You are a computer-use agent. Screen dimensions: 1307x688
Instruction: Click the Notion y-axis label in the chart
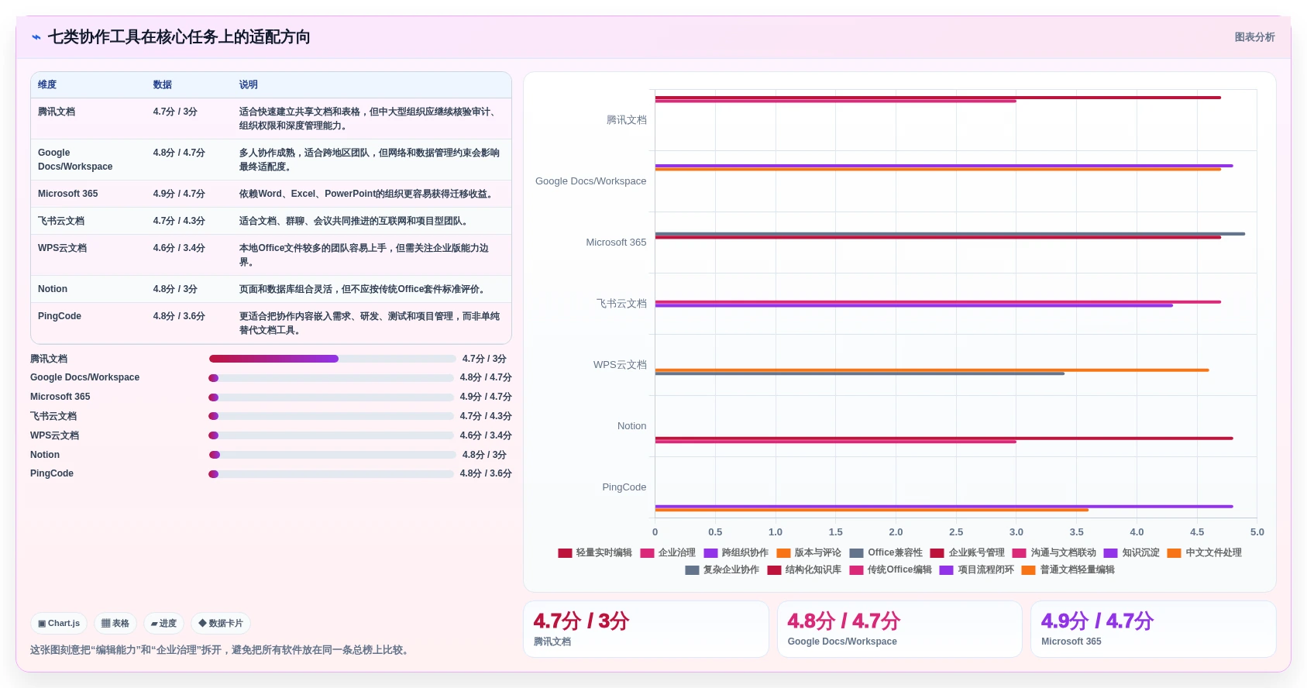(631, 426)
